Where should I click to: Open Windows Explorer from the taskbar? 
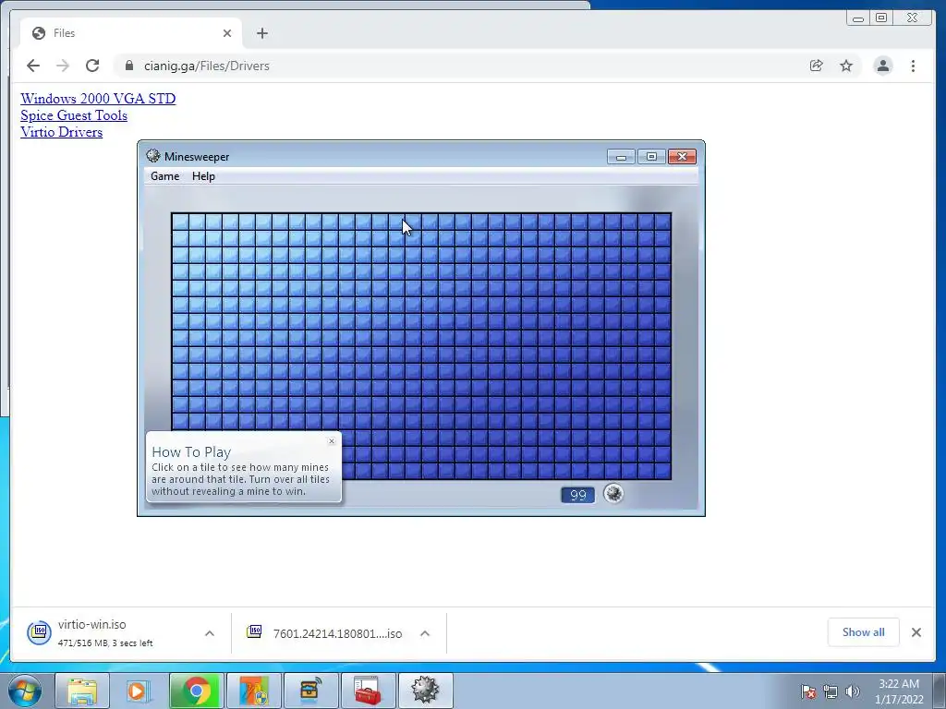click(x=82, y=691)
